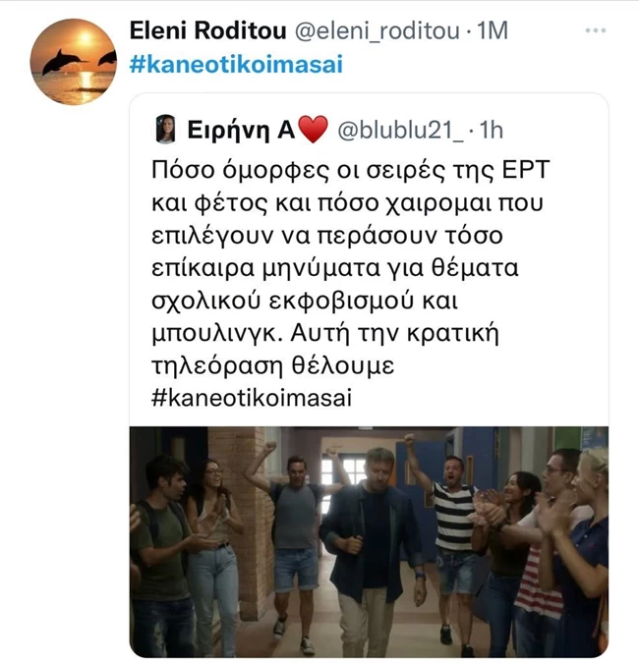The width and height of the screenshot is (639, 663).
Task: Open the @blublu21_ handle
Action: (x=400, y=129)
